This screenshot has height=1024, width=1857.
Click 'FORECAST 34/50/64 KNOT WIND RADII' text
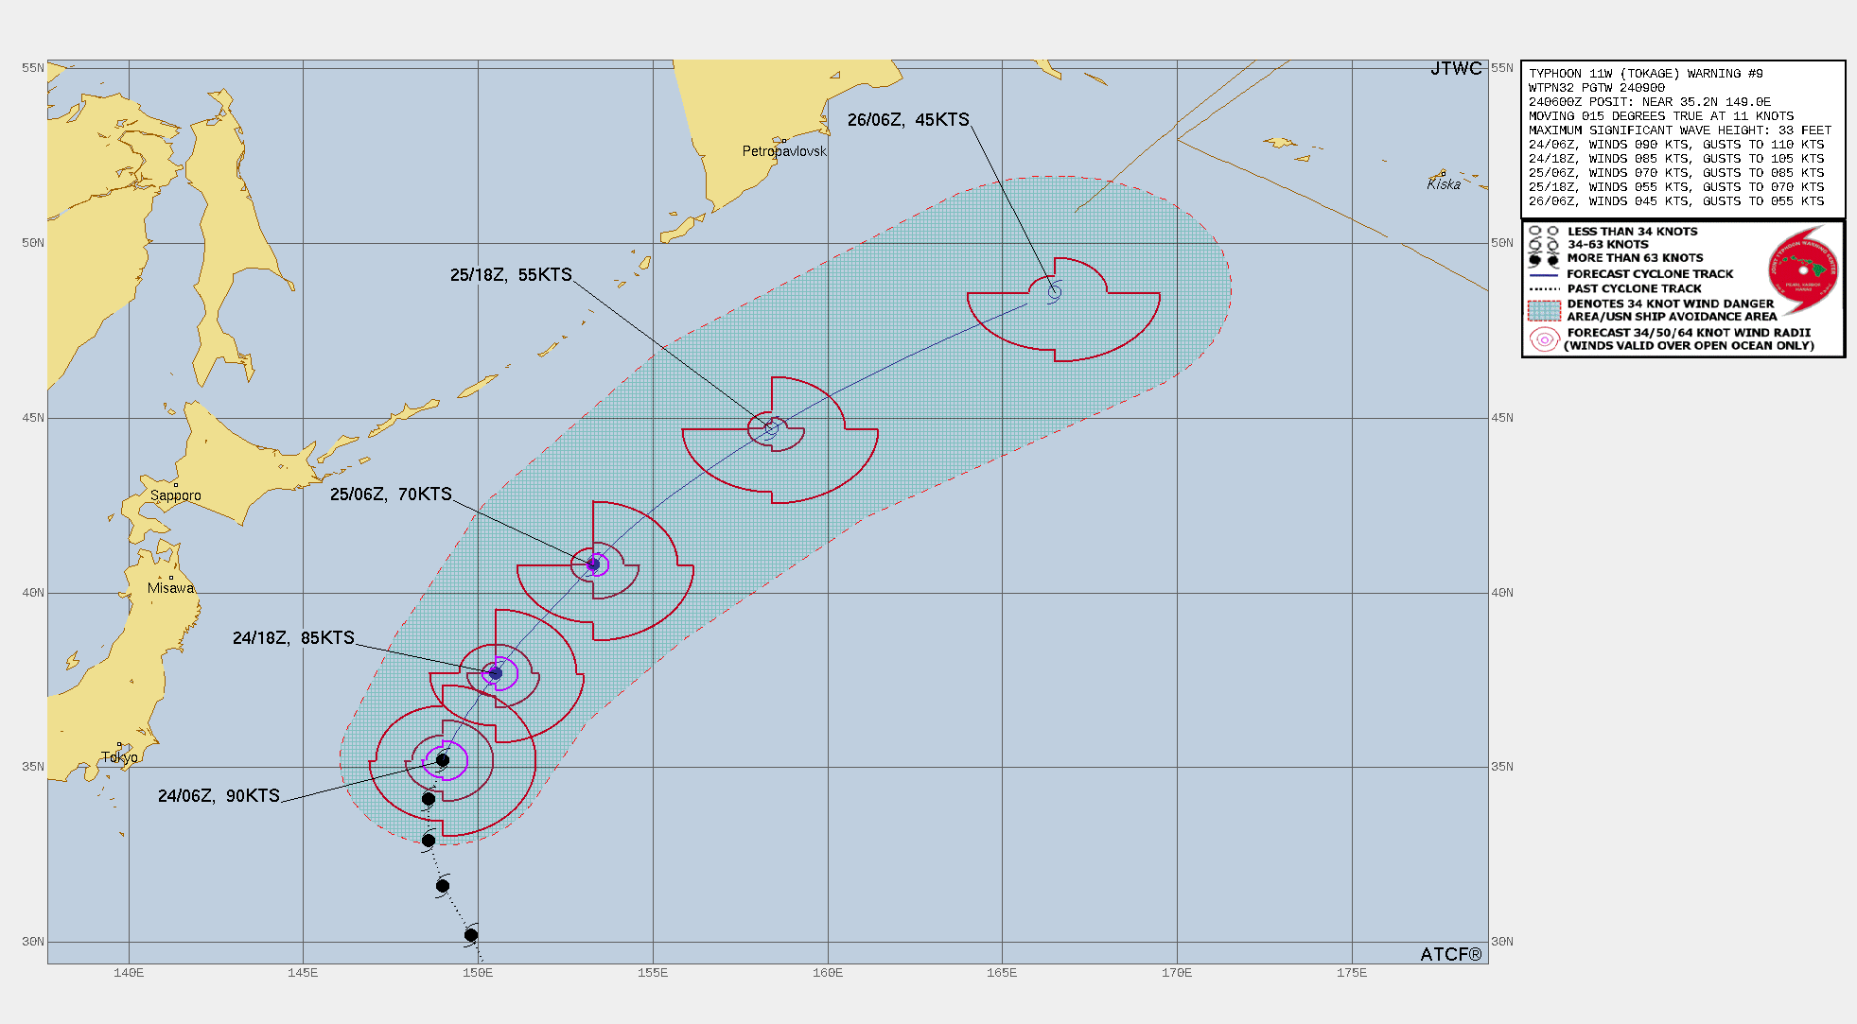click(1689, 333)
